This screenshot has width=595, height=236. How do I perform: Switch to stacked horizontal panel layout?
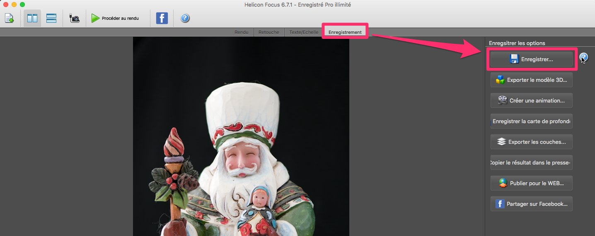click(x=51, y=18)
